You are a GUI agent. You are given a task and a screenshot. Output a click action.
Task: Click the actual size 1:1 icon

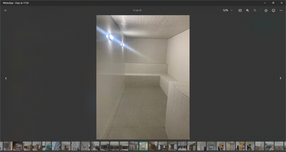240,10
